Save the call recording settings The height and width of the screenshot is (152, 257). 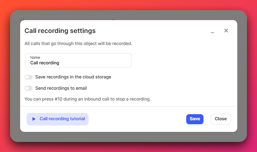(x=195, y=119)
